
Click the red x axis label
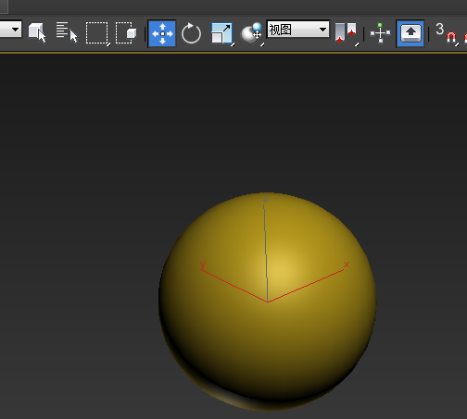[x=347, y=265]
